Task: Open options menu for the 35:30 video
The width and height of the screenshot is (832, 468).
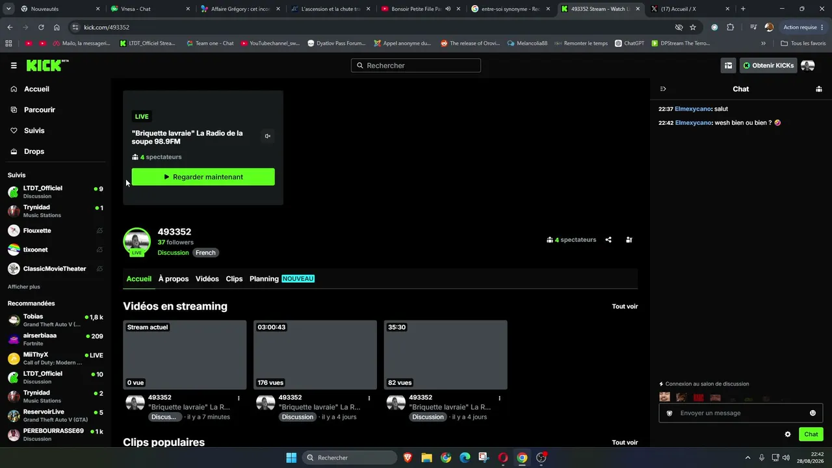Action: (499, 398)
